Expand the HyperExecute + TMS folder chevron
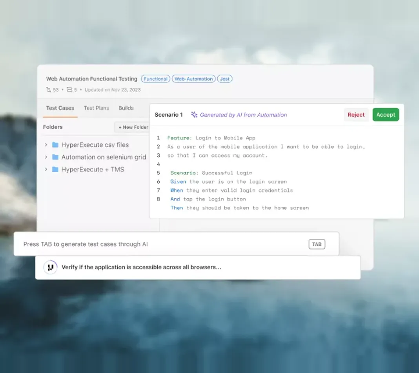Screen dimensions: 419x373 [46, 170]
